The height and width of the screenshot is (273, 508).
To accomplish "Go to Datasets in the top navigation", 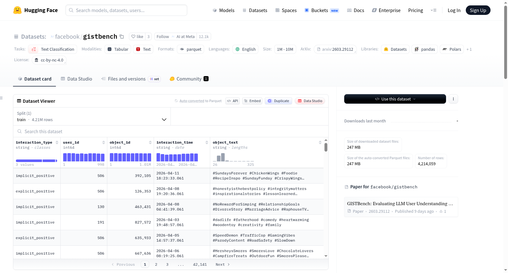I will point(255,10).
